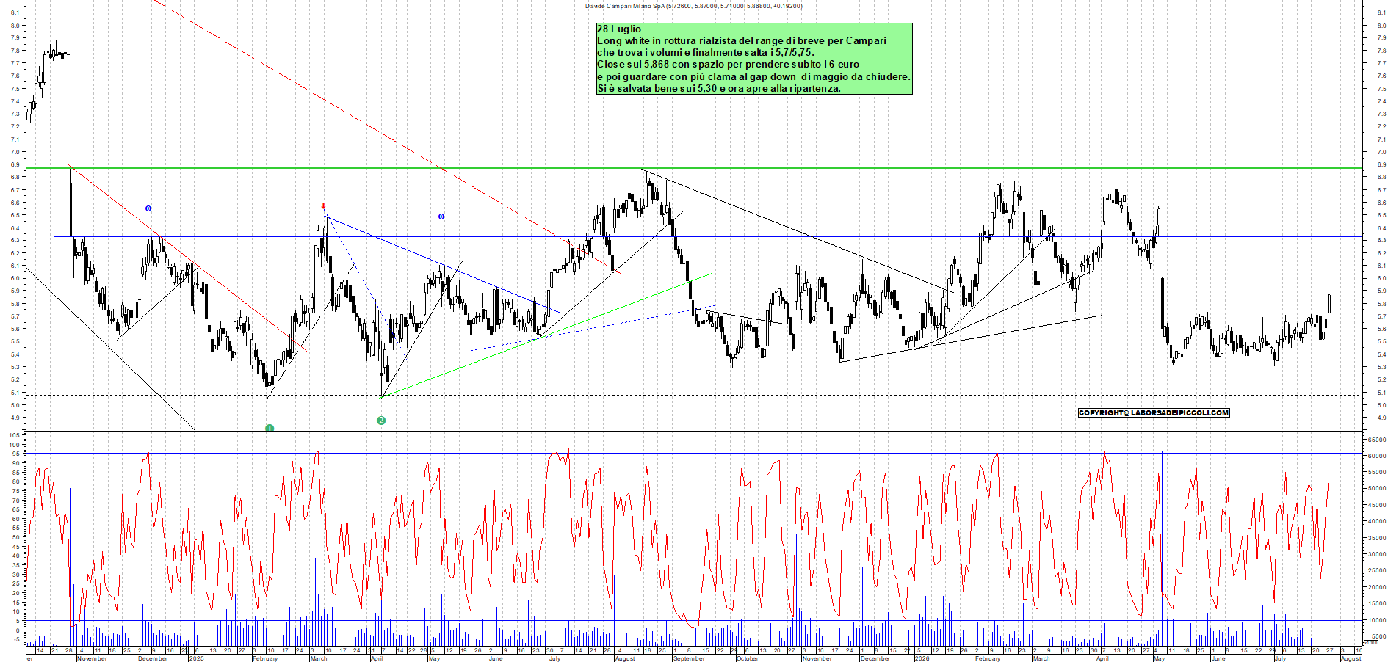Select the blue horizontal line near 7.8
The height and width of the screenshot is (662, 1388).
[694, 46]
